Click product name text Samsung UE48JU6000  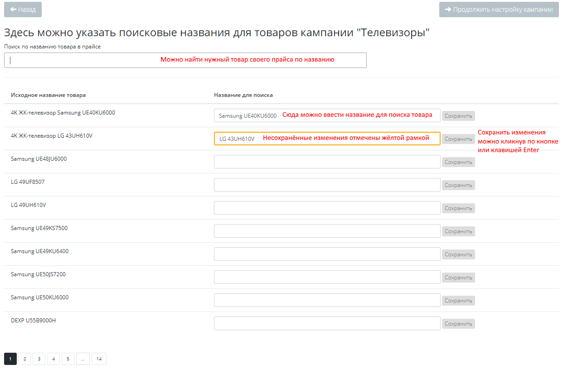point(39,159)
